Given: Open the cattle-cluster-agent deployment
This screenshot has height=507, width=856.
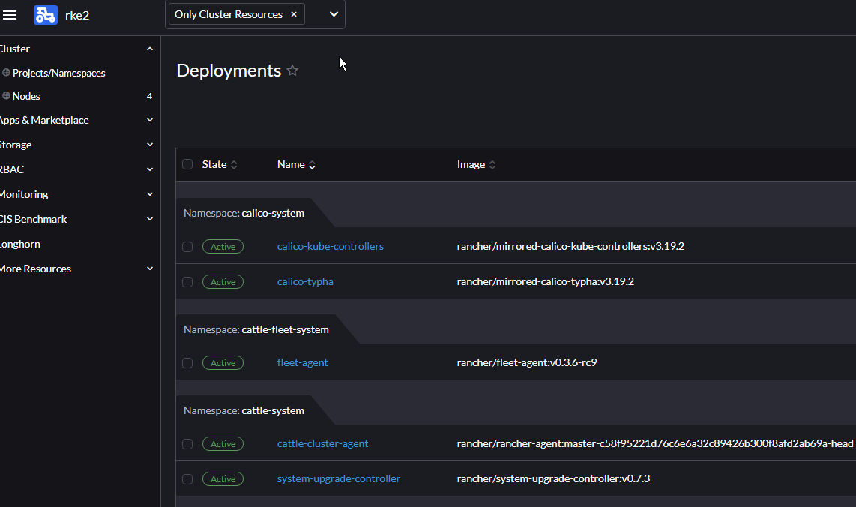Looking at the screenshot, I should coord(322,443).
